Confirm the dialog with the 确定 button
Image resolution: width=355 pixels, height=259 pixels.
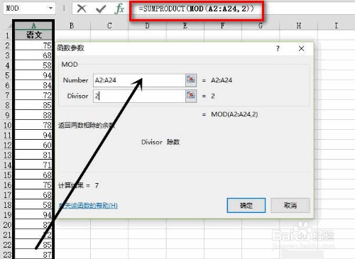point(246,205)
